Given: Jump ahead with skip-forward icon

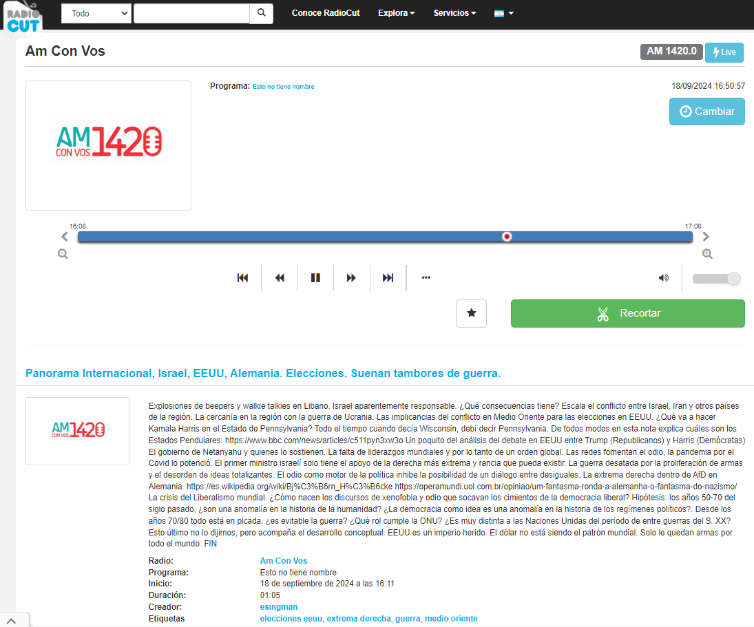Looking at the screenshot, I should 388,278.
